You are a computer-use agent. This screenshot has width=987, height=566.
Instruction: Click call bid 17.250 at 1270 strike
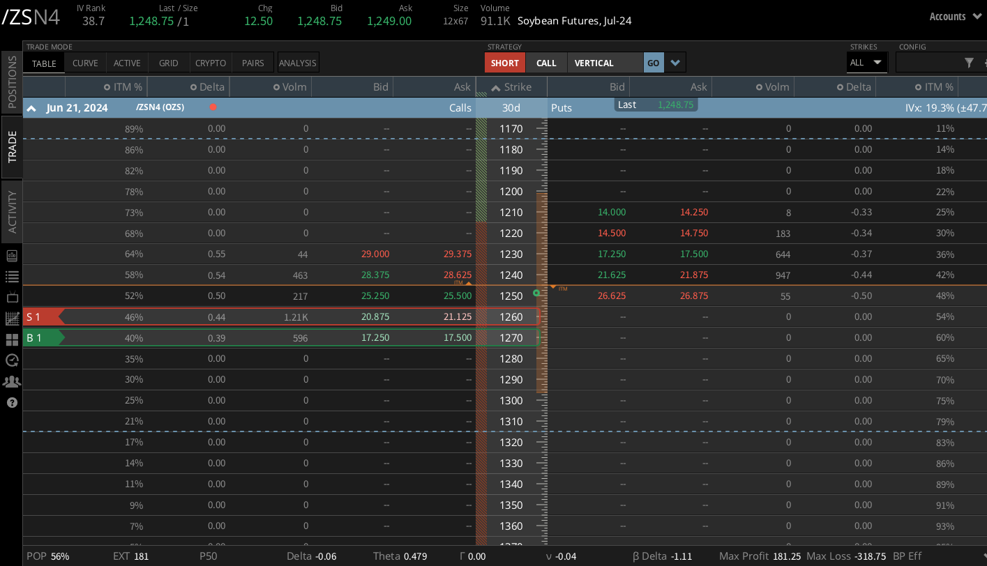click(375, 338)
